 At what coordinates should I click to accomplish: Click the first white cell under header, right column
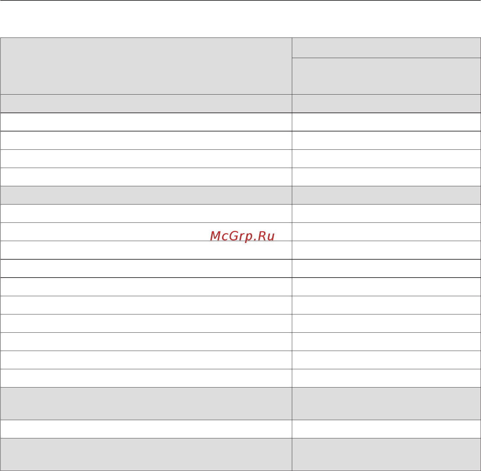pyautogui.click(x=386, y=122)
